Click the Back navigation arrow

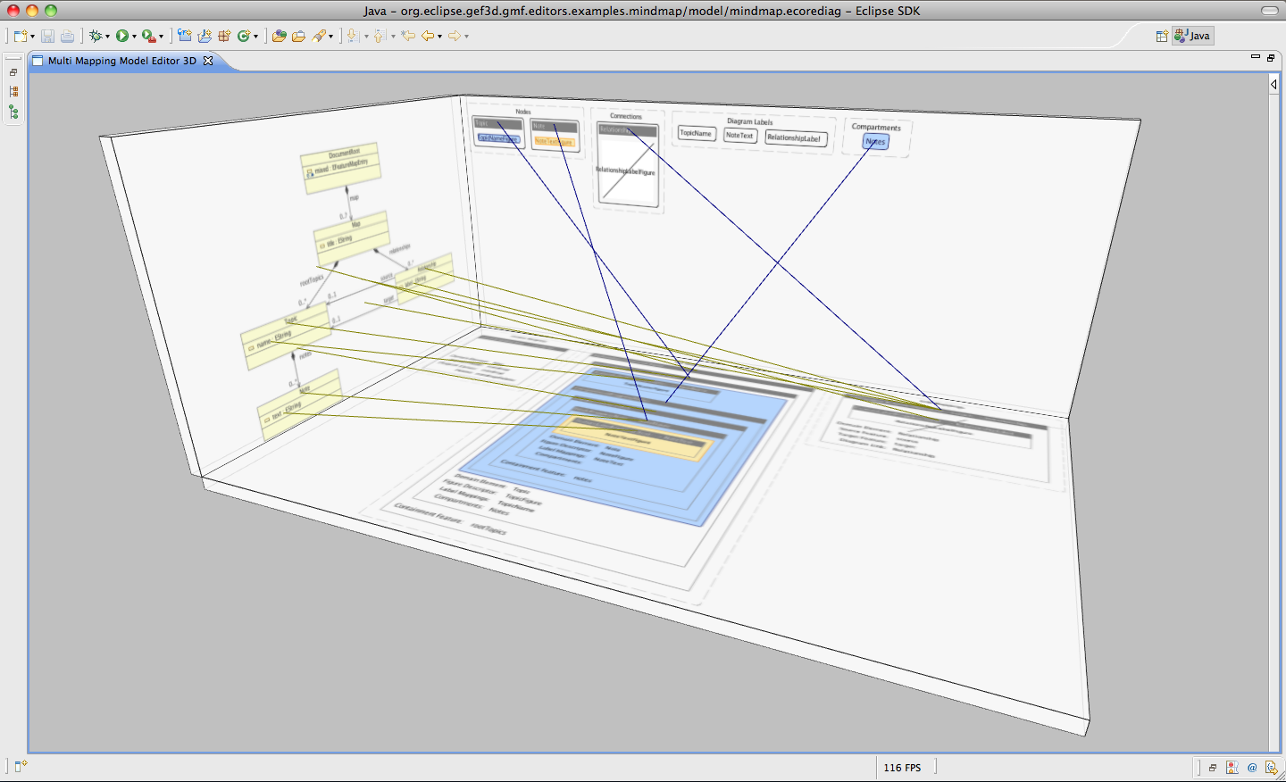pos(429,36)
